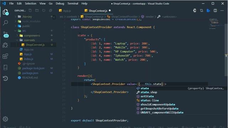Open ShopContext.js in the file tree
Image resolution: width=228 pixels, height=128 pixels.
pos(35,45)
